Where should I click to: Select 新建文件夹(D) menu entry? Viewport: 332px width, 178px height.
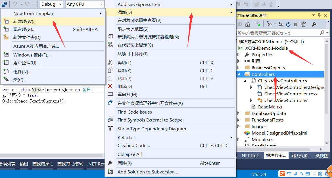pyautogui.click(x=53, y=37)
